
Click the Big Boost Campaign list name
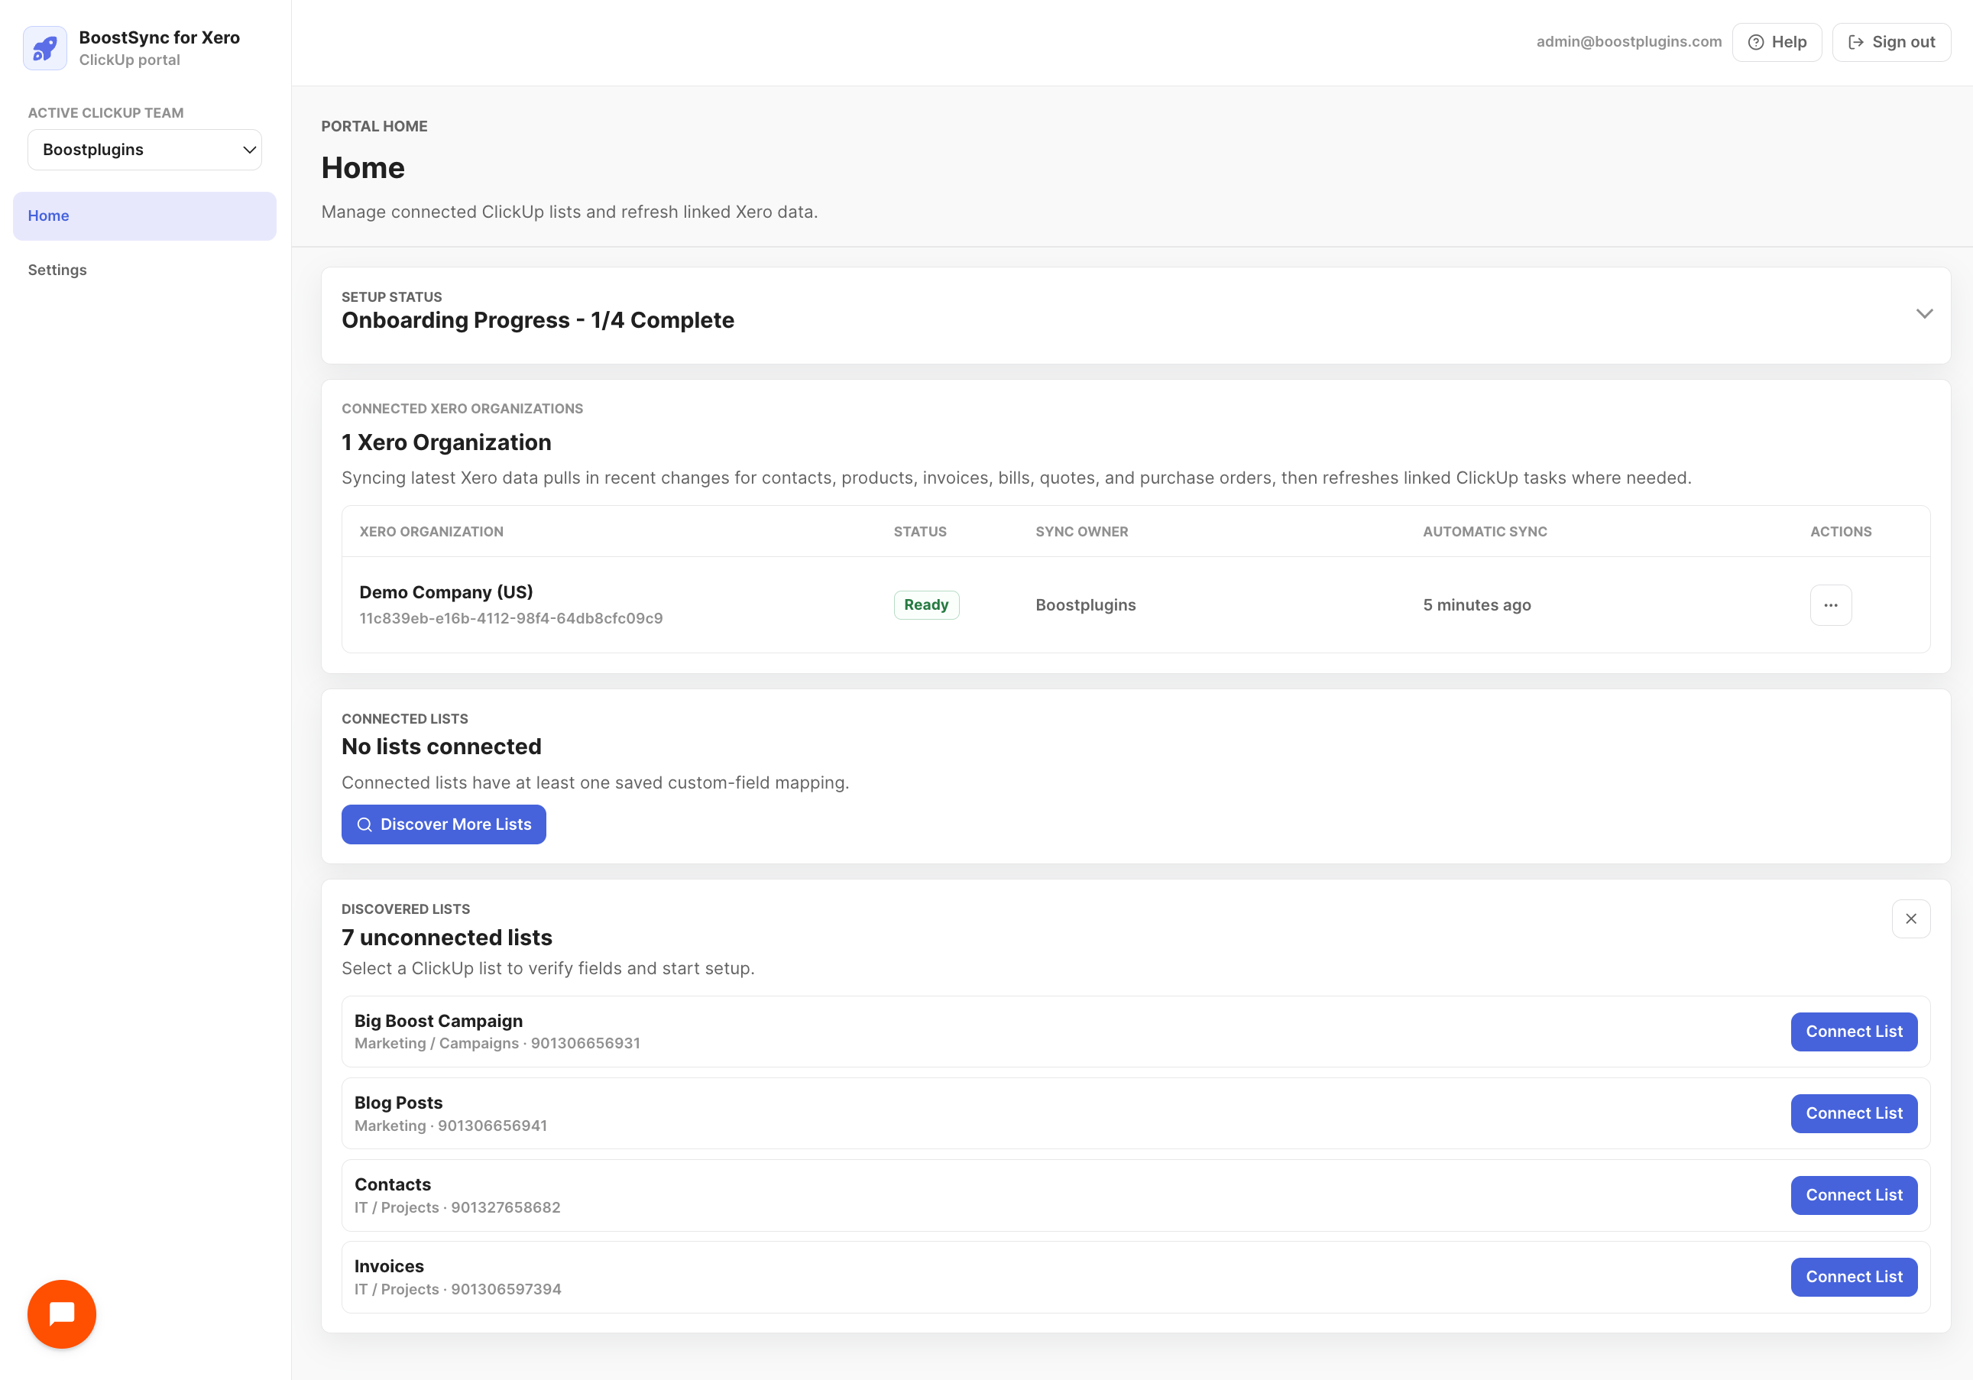439,1021
